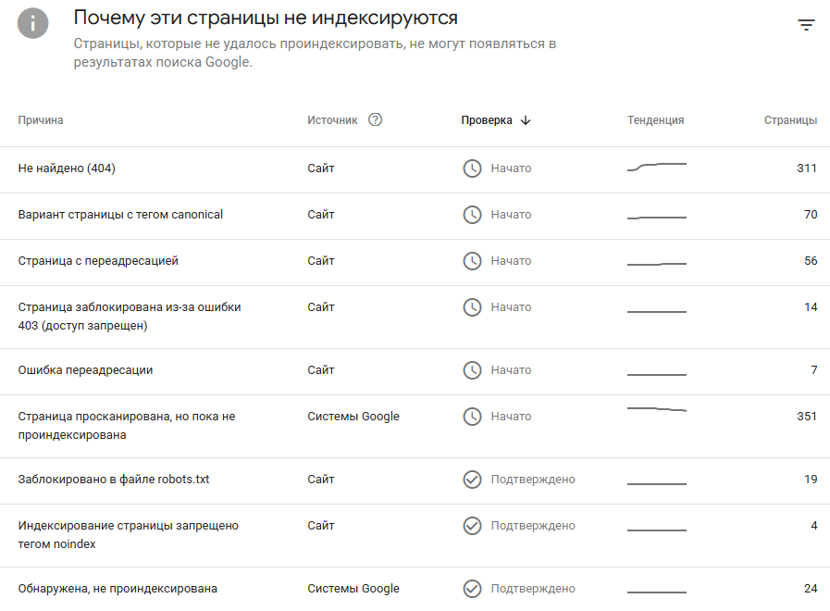This screenshot has height=611, width=830.
Task: Open the Не найдено (404) row
Action: click(415, 169)
